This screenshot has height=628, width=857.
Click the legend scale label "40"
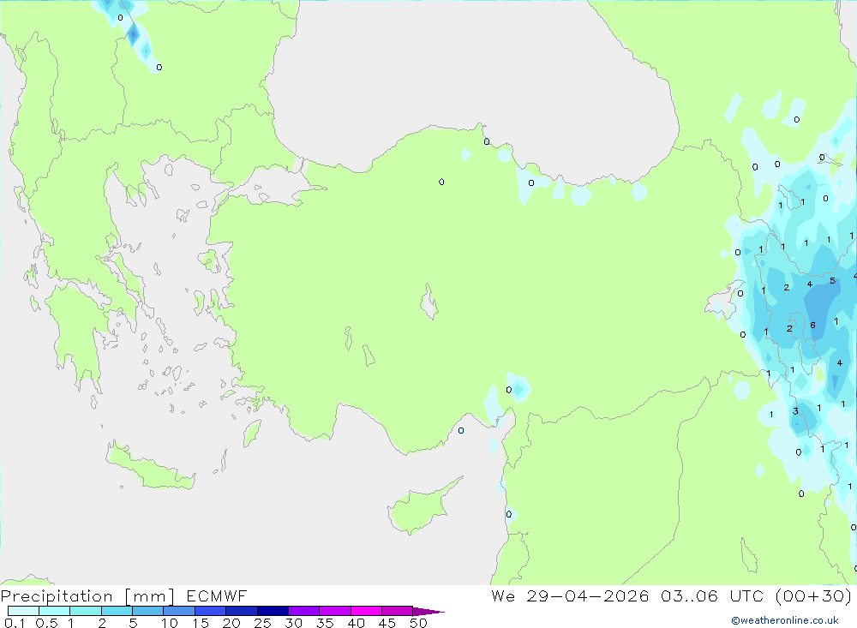pyautogui.click(x=356, y=623)
